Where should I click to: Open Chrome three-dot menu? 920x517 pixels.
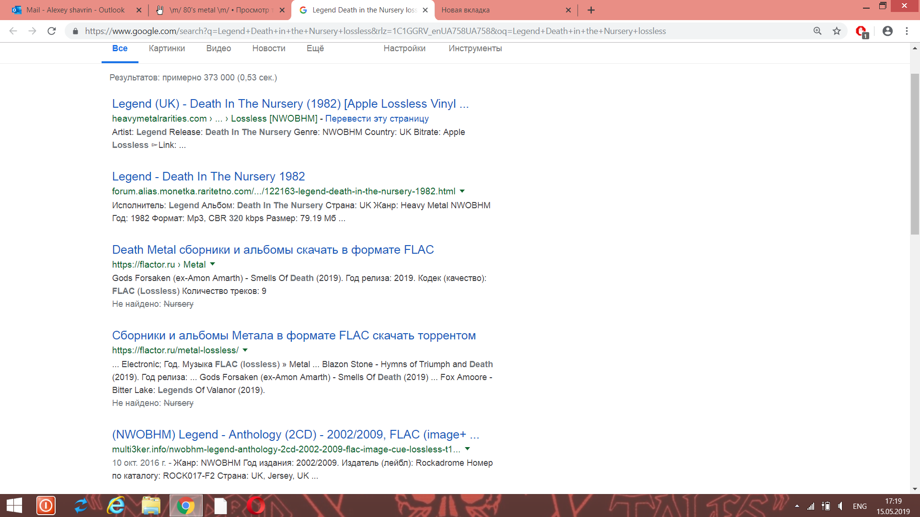click(907, 31)
